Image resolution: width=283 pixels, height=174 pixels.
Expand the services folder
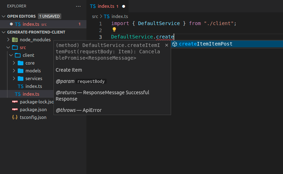point(14,79)
